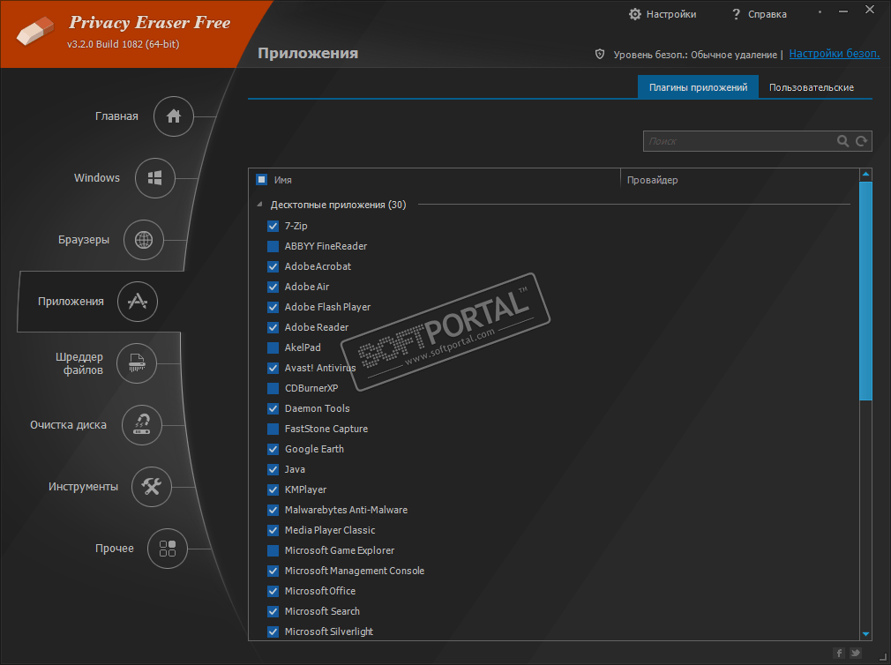Viewport: 891px width, 665px height.
Task: Click the blue vertical scrollbar thumb
Action: 865,291
